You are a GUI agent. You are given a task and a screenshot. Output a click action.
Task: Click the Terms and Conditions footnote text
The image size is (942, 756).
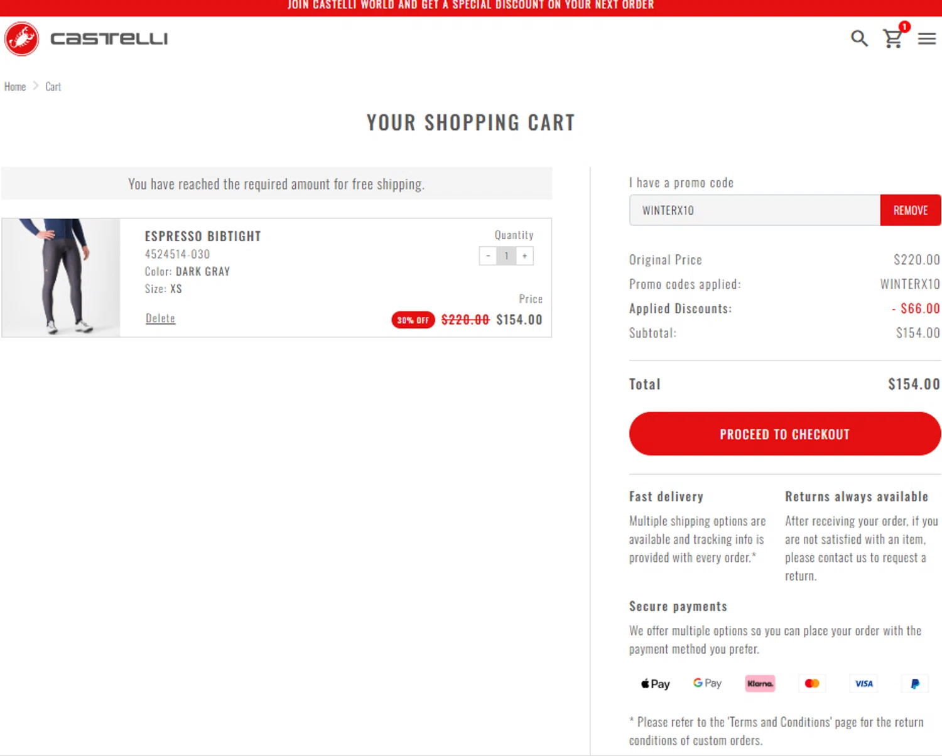(776, 732)
